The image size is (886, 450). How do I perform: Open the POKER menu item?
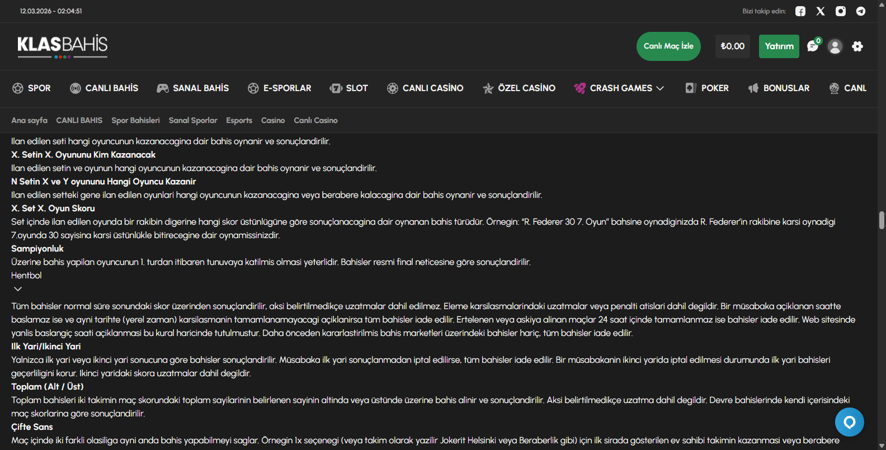click(x=707, y=88)
